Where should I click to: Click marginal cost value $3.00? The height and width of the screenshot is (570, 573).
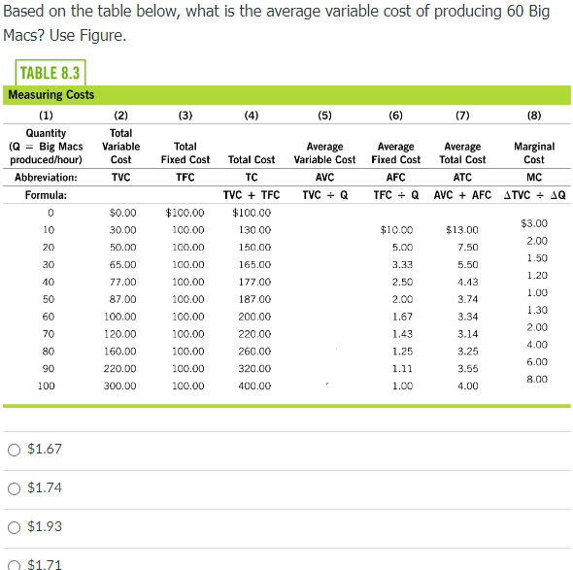click(534, 223)
